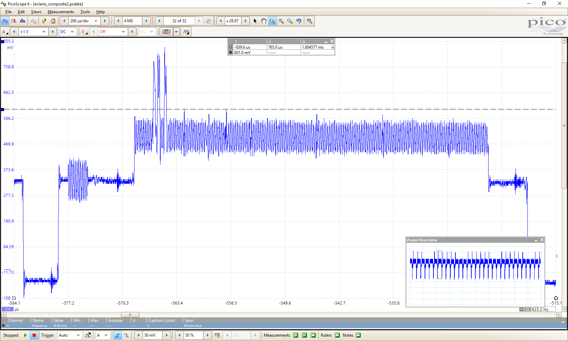Start capture with the green play button
The width and height of the screenshot is (568, 341).
tap(25, 335)
